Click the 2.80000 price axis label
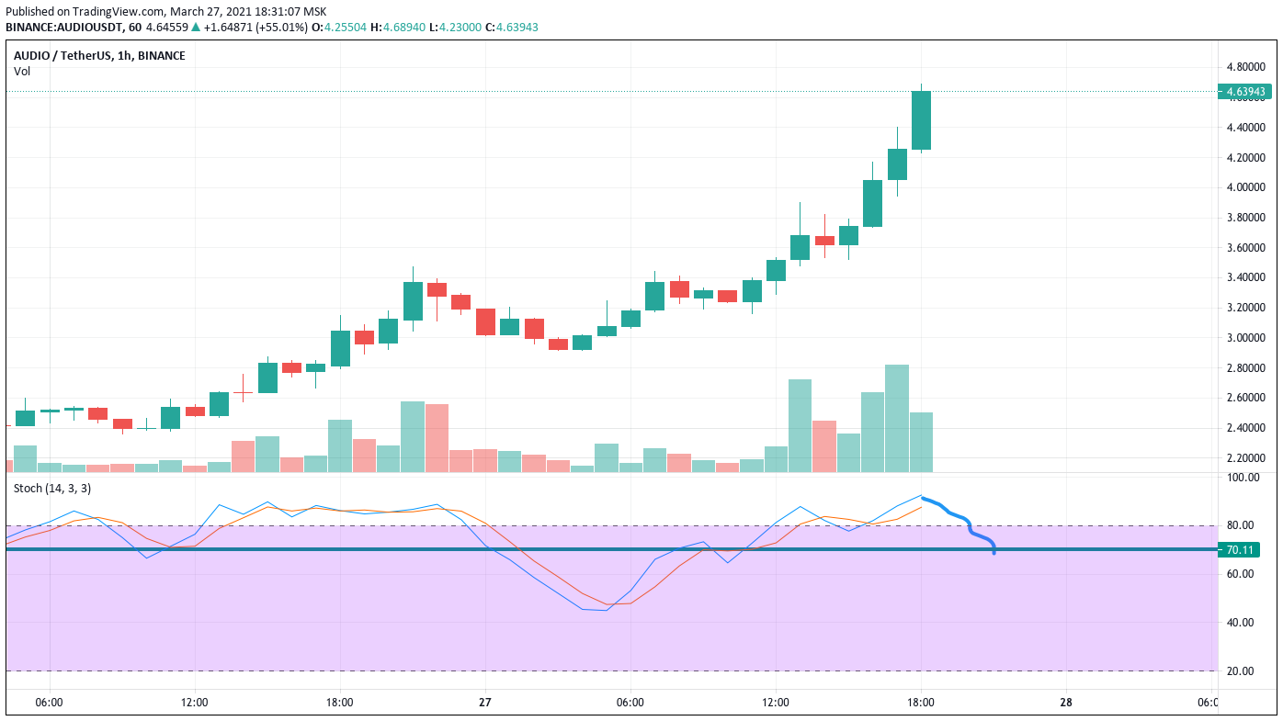The image size is (1283, 721). [1245, 368]
